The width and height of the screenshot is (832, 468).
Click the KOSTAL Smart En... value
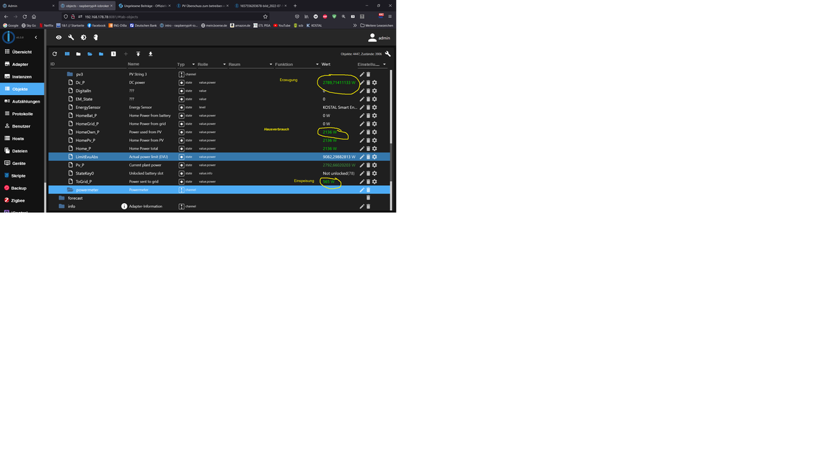[340, 107]
